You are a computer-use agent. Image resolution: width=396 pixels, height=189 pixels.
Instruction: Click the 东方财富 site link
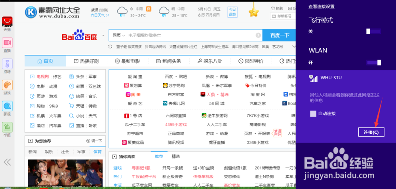[x=176, y=95]
